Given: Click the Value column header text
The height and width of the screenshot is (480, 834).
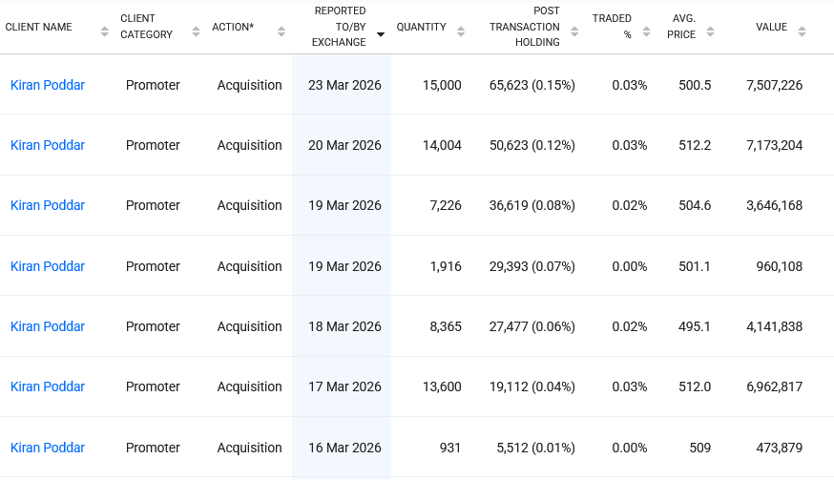Looking at the screenshot, I should (x=771, y=27).
